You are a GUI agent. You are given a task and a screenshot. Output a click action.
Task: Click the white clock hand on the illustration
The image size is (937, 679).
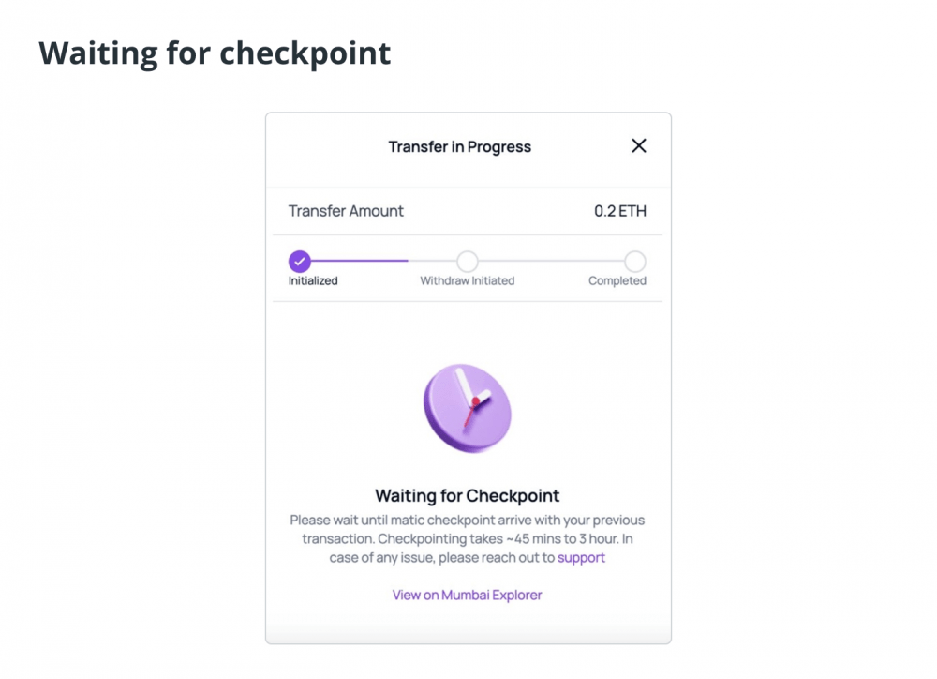click(x=464, y=387)
